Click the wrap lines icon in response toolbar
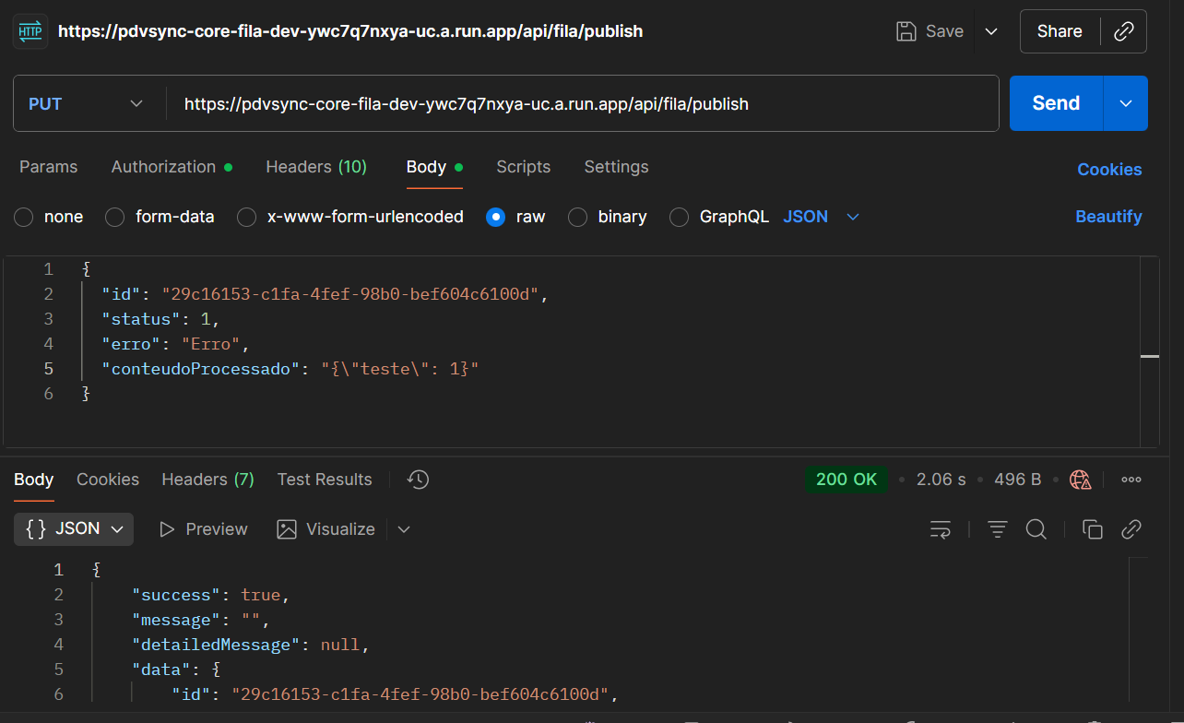Screen dimensions: 1184x723 click(x=941, y=529)
